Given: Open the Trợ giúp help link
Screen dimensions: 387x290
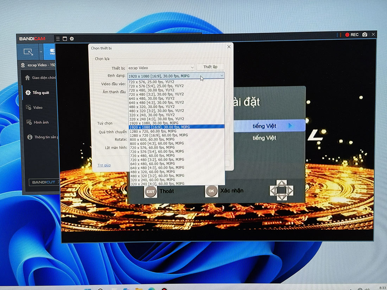Looking at the screenshot, I should pyautogui.click(x=104, y=165).
